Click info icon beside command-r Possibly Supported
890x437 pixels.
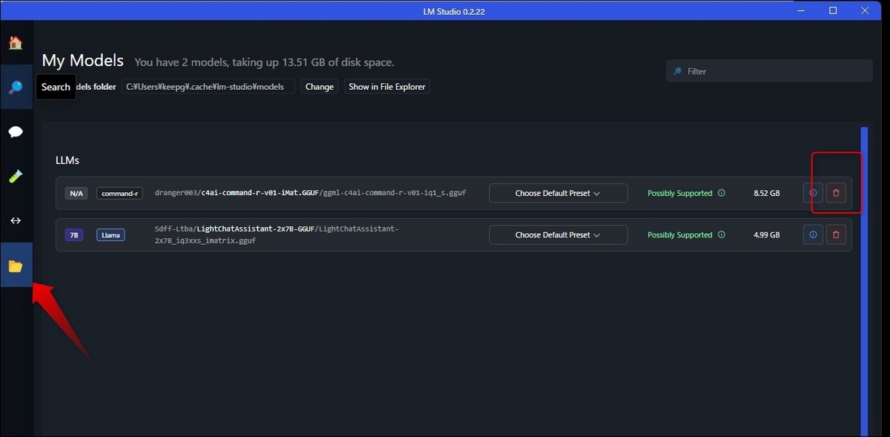[721, 193]
